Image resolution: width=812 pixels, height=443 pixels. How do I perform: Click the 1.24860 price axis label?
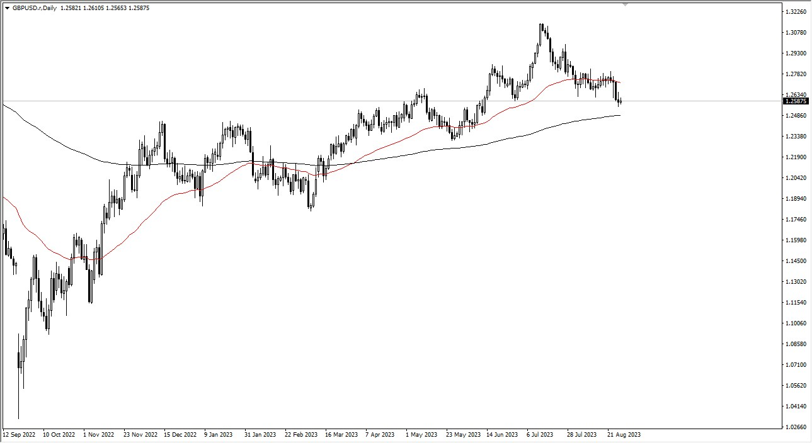796,116
